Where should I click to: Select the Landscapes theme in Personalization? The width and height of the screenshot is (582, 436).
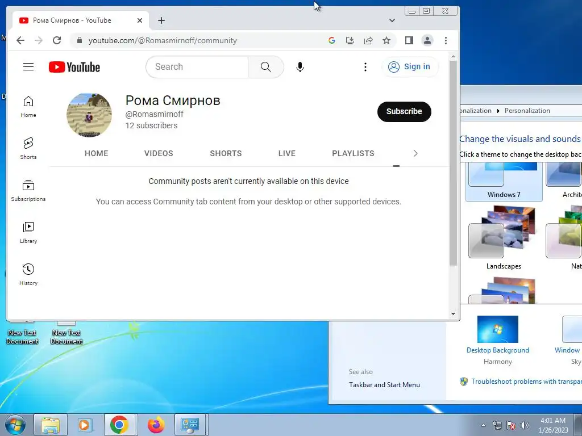(x=504, y=238)
